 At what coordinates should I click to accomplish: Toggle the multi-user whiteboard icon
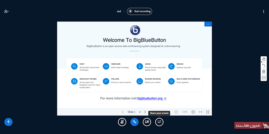pos(264,78)
